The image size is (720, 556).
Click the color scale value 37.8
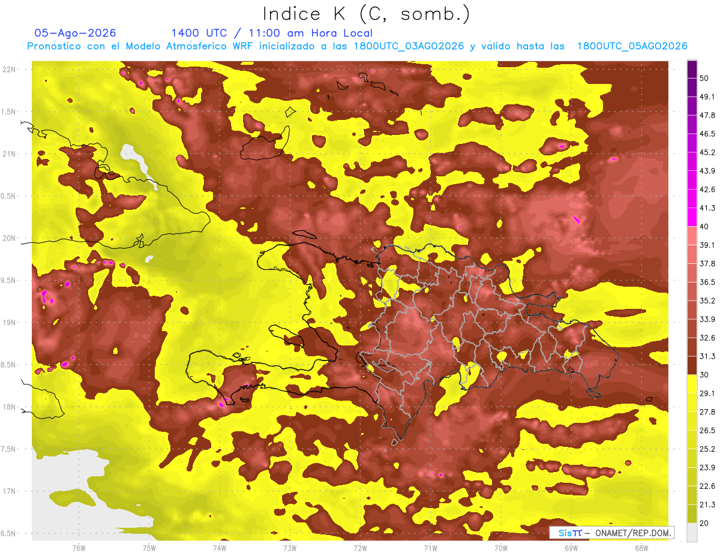[x=707, y=264]
